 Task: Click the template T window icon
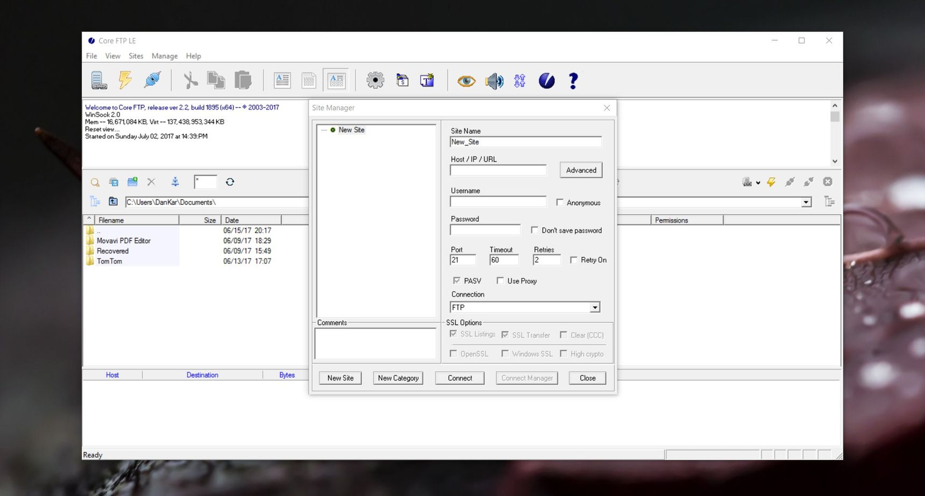(427, 81)
